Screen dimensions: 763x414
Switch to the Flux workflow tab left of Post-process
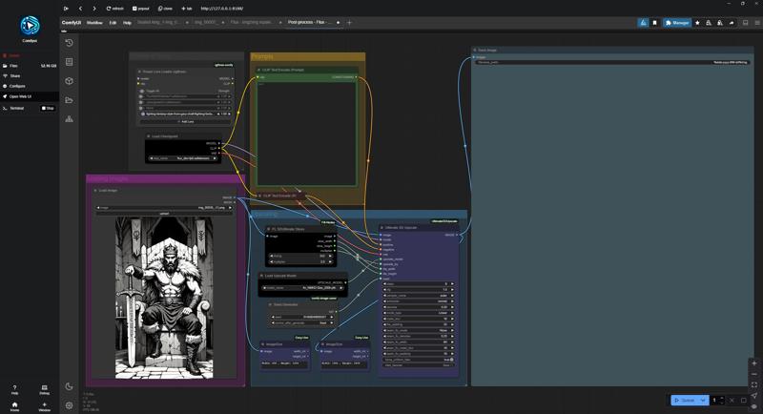[252, 22]
